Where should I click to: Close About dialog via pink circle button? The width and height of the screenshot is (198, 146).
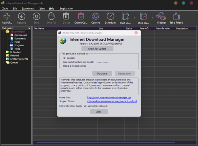point(136,33)
